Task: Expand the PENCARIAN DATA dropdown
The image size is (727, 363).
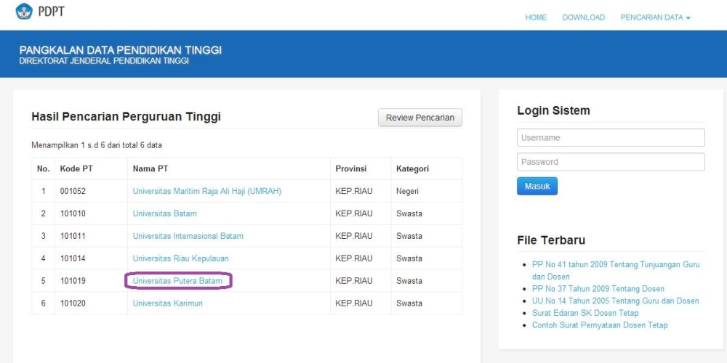Action: [655, 17]
